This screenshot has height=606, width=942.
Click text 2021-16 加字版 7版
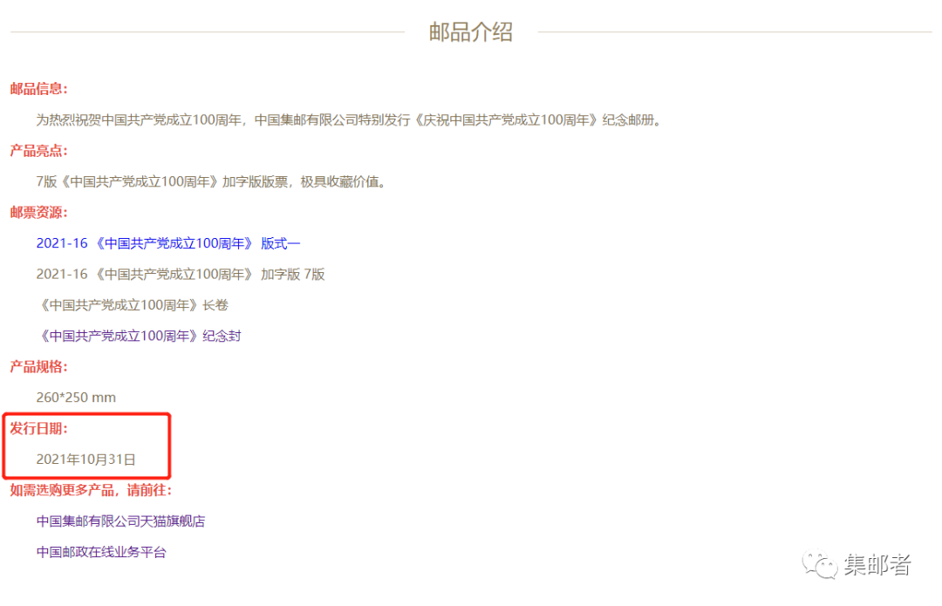coord(181,275)
